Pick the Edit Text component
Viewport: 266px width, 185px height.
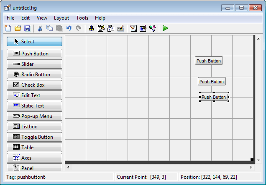34,95
